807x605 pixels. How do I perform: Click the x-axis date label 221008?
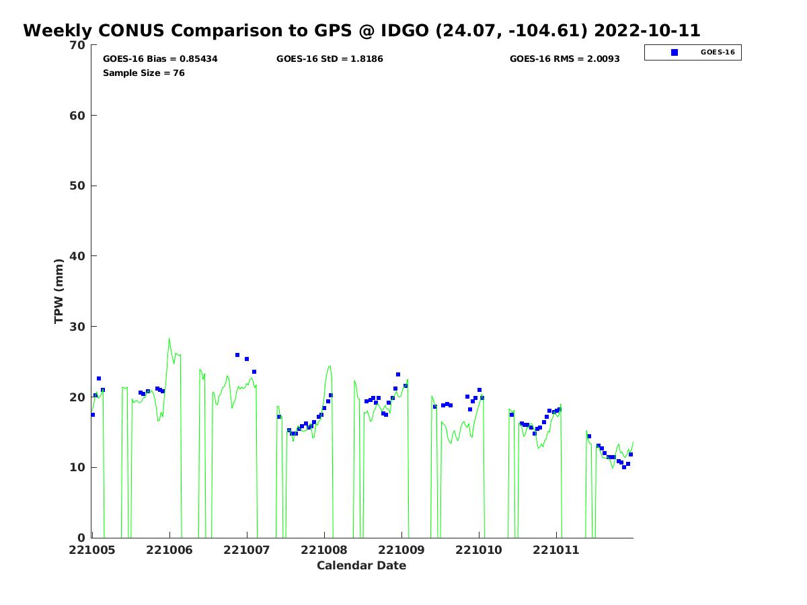tap(324, 550)
